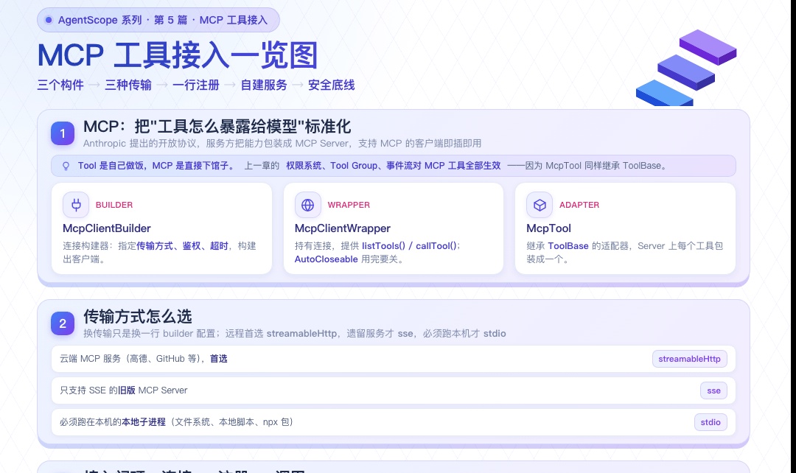Click section 1 heading about 标准化
Image resolution: width=796 pixels, height=473 pixels.
(217, 127)
